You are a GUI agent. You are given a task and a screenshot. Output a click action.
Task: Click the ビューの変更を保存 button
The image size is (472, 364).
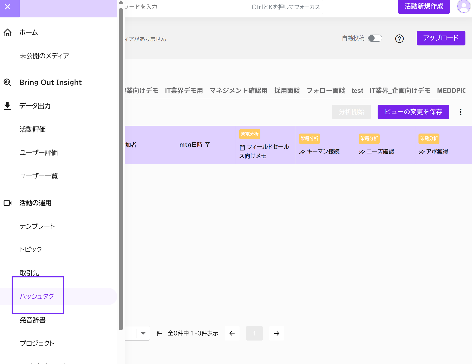point(413,112)
